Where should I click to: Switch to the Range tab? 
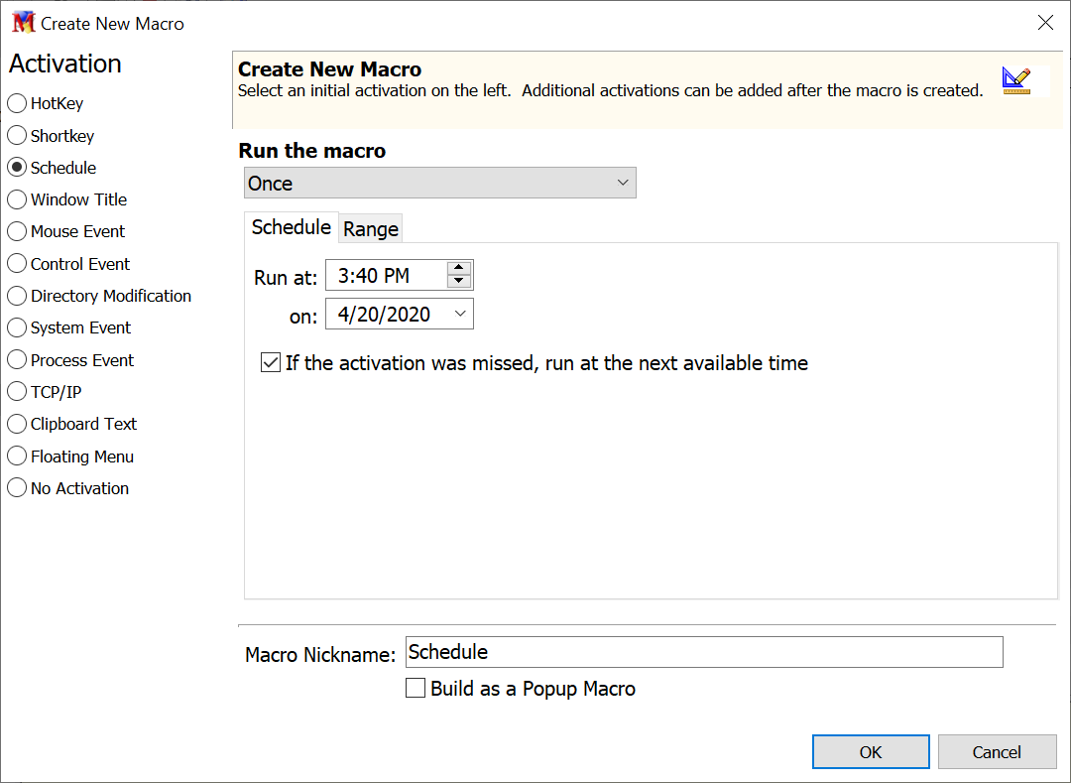(371, 229)
